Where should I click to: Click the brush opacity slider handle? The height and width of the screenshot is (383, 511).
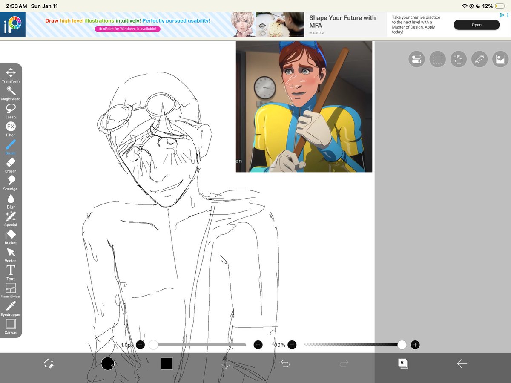point(402,345)
